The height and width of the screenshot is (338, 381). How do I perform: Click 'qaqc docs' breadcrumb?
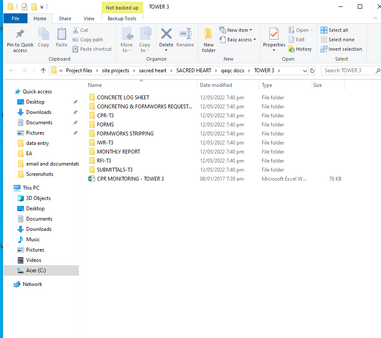pyautogui.click(x=232, y=71)
